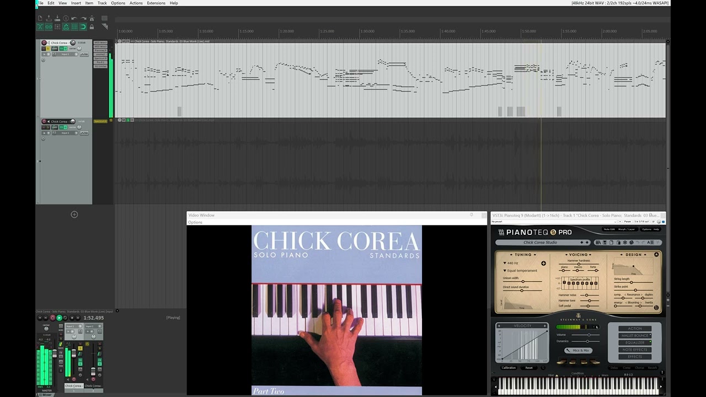Adjust master fader in mixer
Image resolution: width=706 pixels, height=397 pixels.
[x=55, y=353]
